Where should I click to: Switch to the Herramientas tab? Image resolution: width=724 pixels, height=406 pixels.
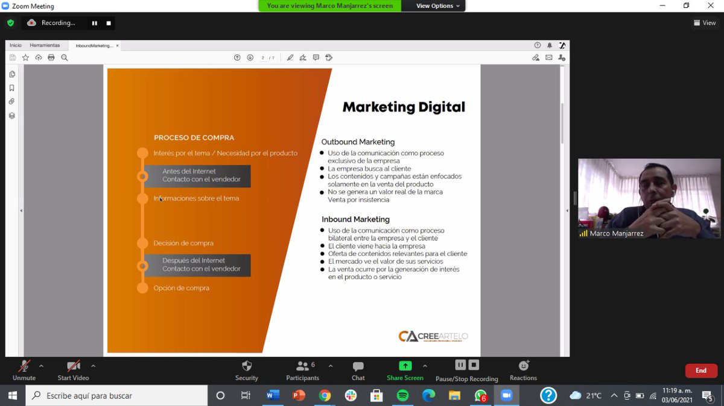coord(45,45)
